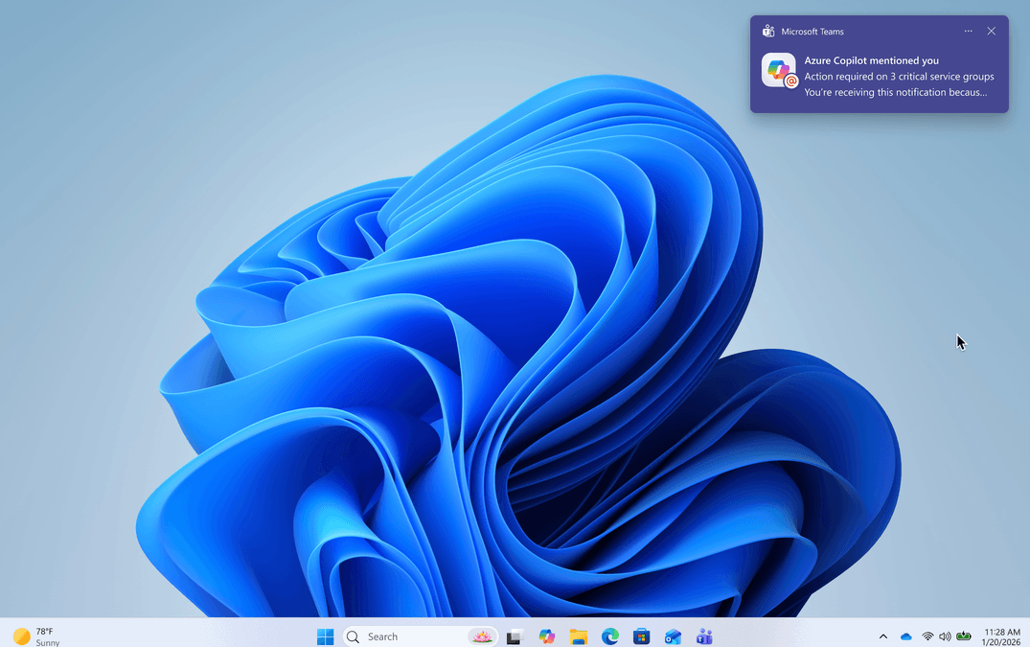1030x647 pixels.
Task: Open the weather widget showing 78°F Sunny
Action: click(x=36, y=636)
